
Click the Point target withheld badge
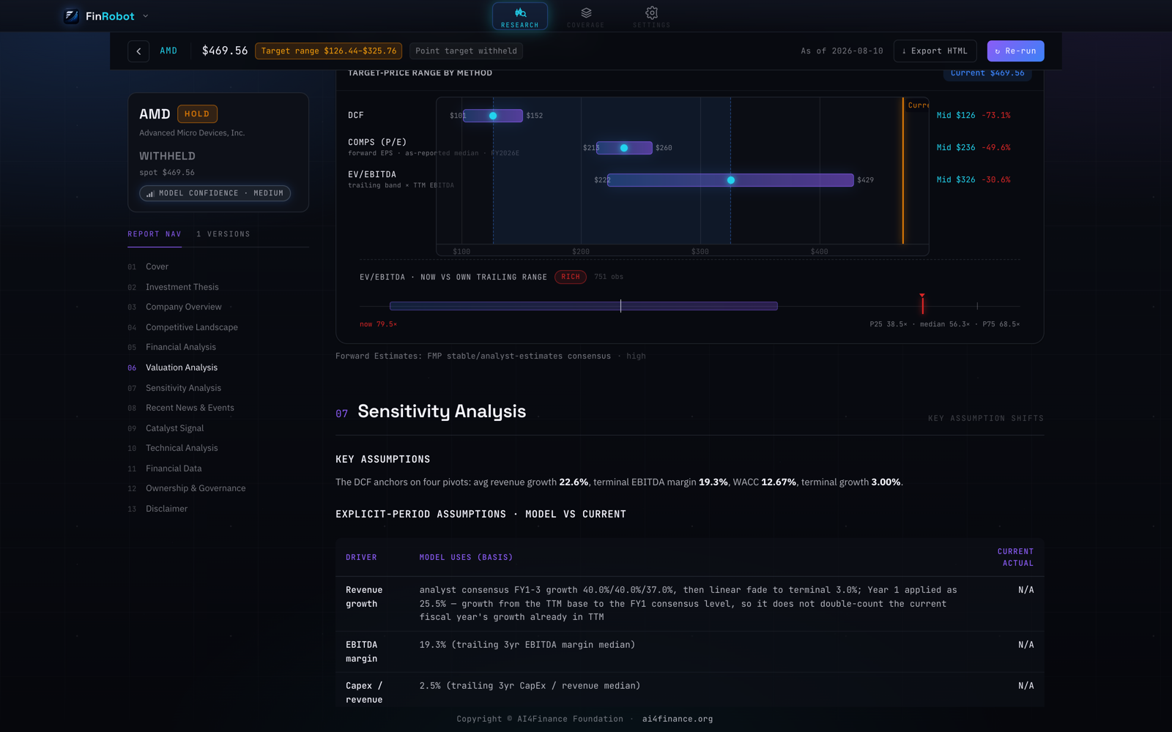click(466, 51)
